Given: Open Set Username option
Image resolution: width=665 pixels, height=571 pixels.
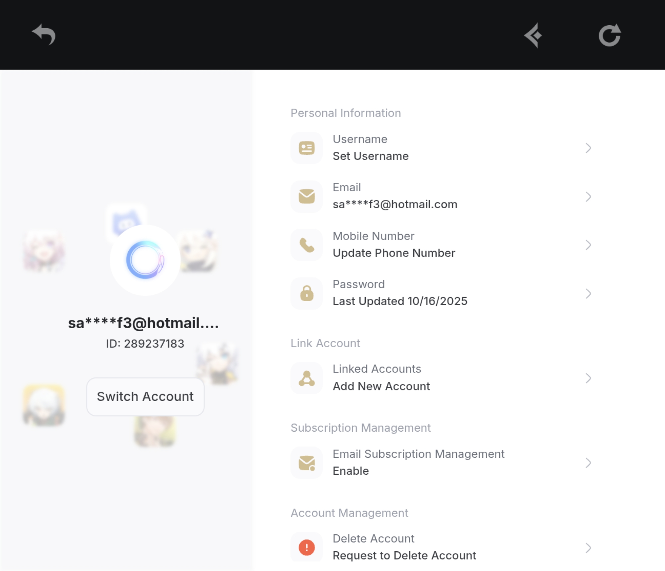Looking at the screenshot, I should coord(371,156).
